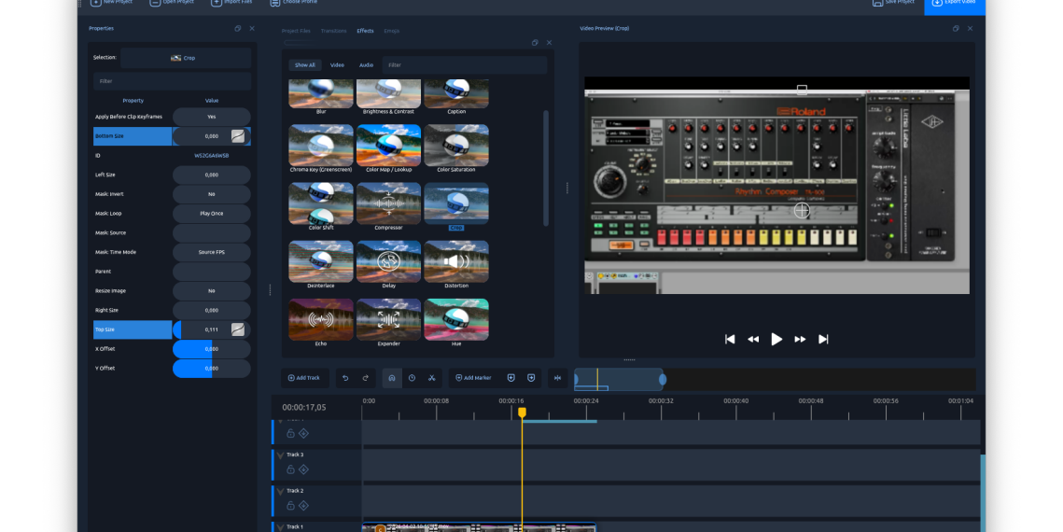Click the jump to end playback icon
The height and width of the screenshot is (532, 1063).
pyautogui.click(x=823, y=339)
